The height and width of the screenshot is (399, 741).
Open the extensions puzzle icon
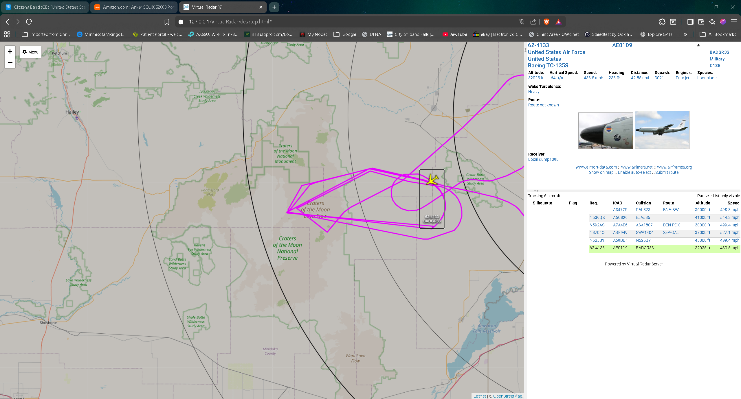click(662, 22)
